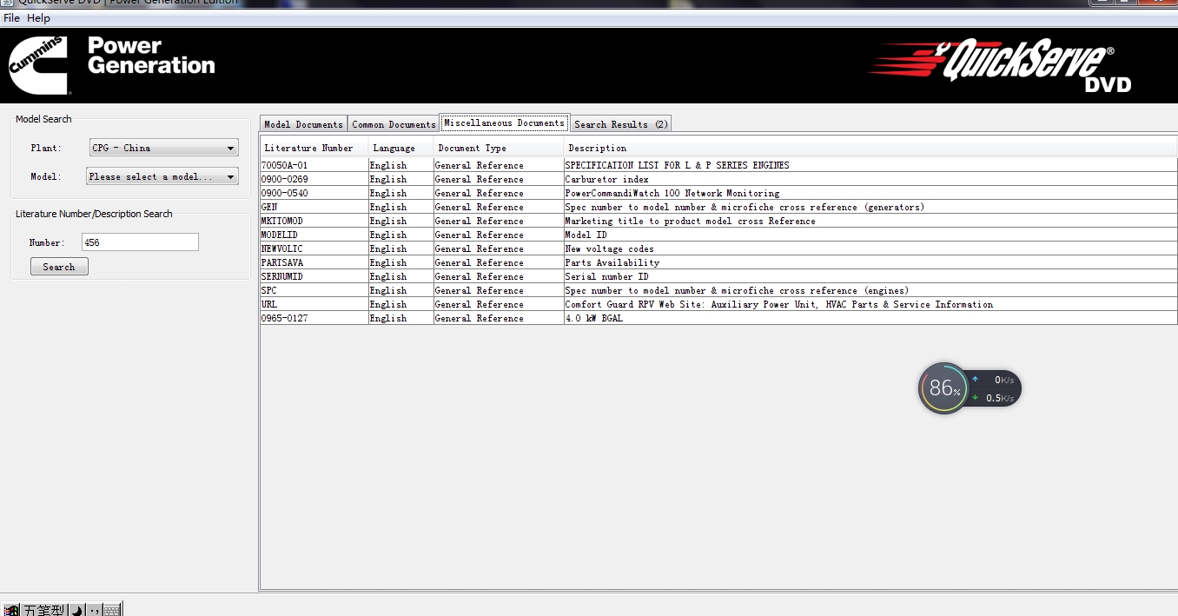Click the input method logo icon
Viewport: 1178px width, 616px height.
point(11,610)
